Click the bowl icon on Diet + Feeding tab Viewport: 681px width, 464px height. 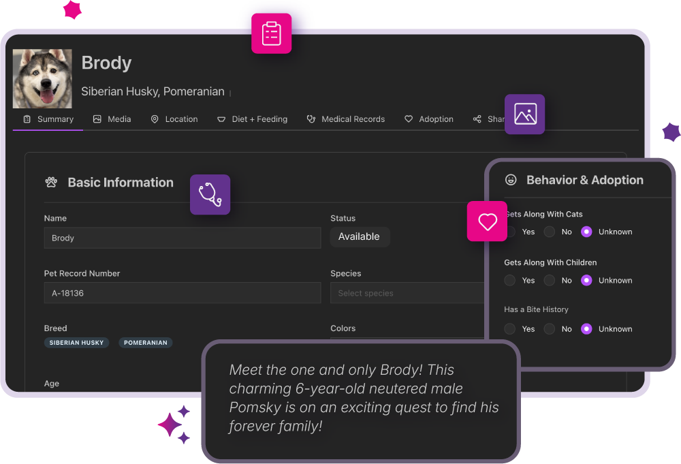(221, 119)
